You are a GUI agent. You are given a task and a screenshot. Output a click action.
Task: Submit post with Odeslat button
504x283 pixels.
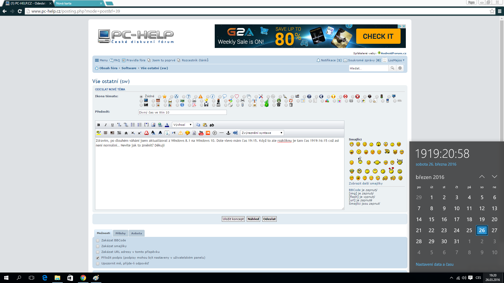[269, 219]
